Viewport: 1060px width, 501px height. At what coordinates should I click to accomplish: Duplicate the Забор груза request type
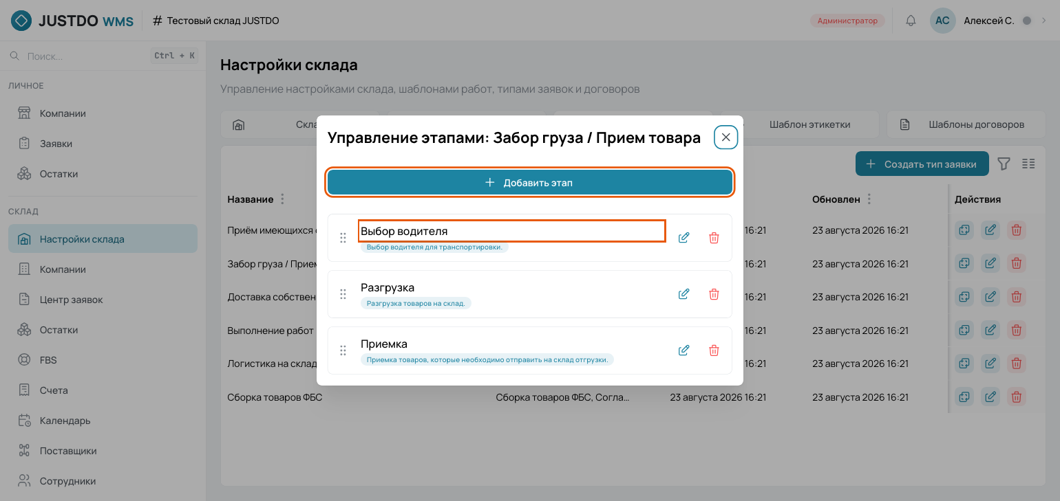click(x=964, y=263)
